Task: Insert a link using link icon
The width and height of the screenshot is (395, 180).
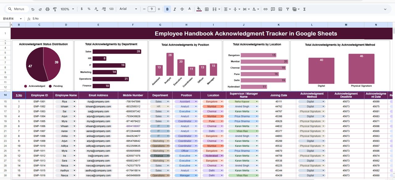Action: 265,9
